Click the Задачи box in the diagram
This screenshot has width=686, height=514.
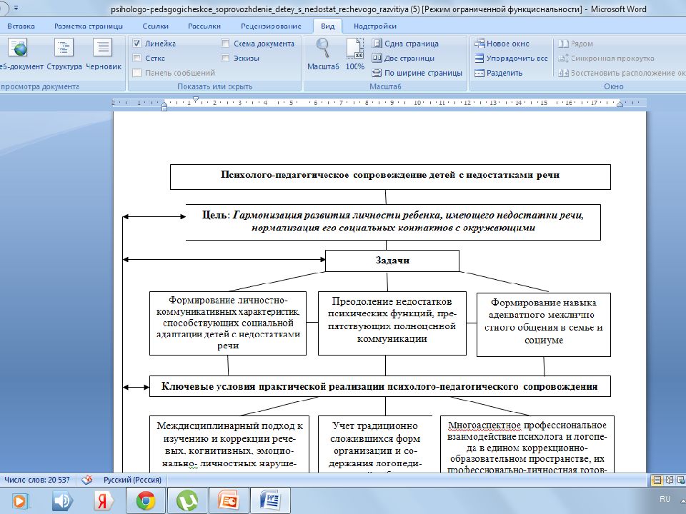pyautogui.click(x=392, y=261)
